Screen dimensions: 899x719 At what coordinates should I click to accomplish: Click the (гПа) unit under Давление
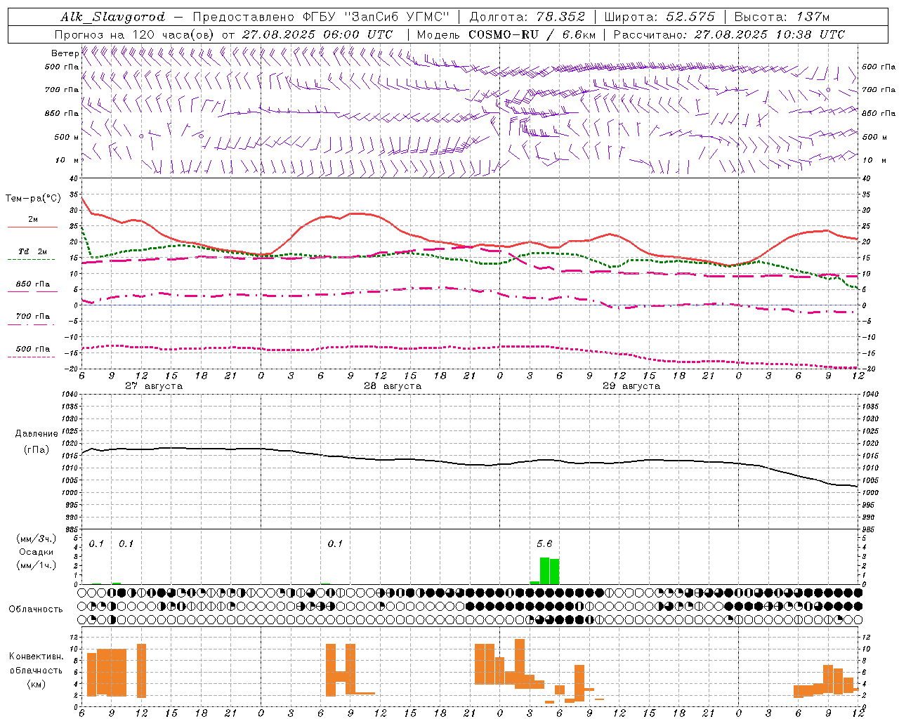pos(37,450)
